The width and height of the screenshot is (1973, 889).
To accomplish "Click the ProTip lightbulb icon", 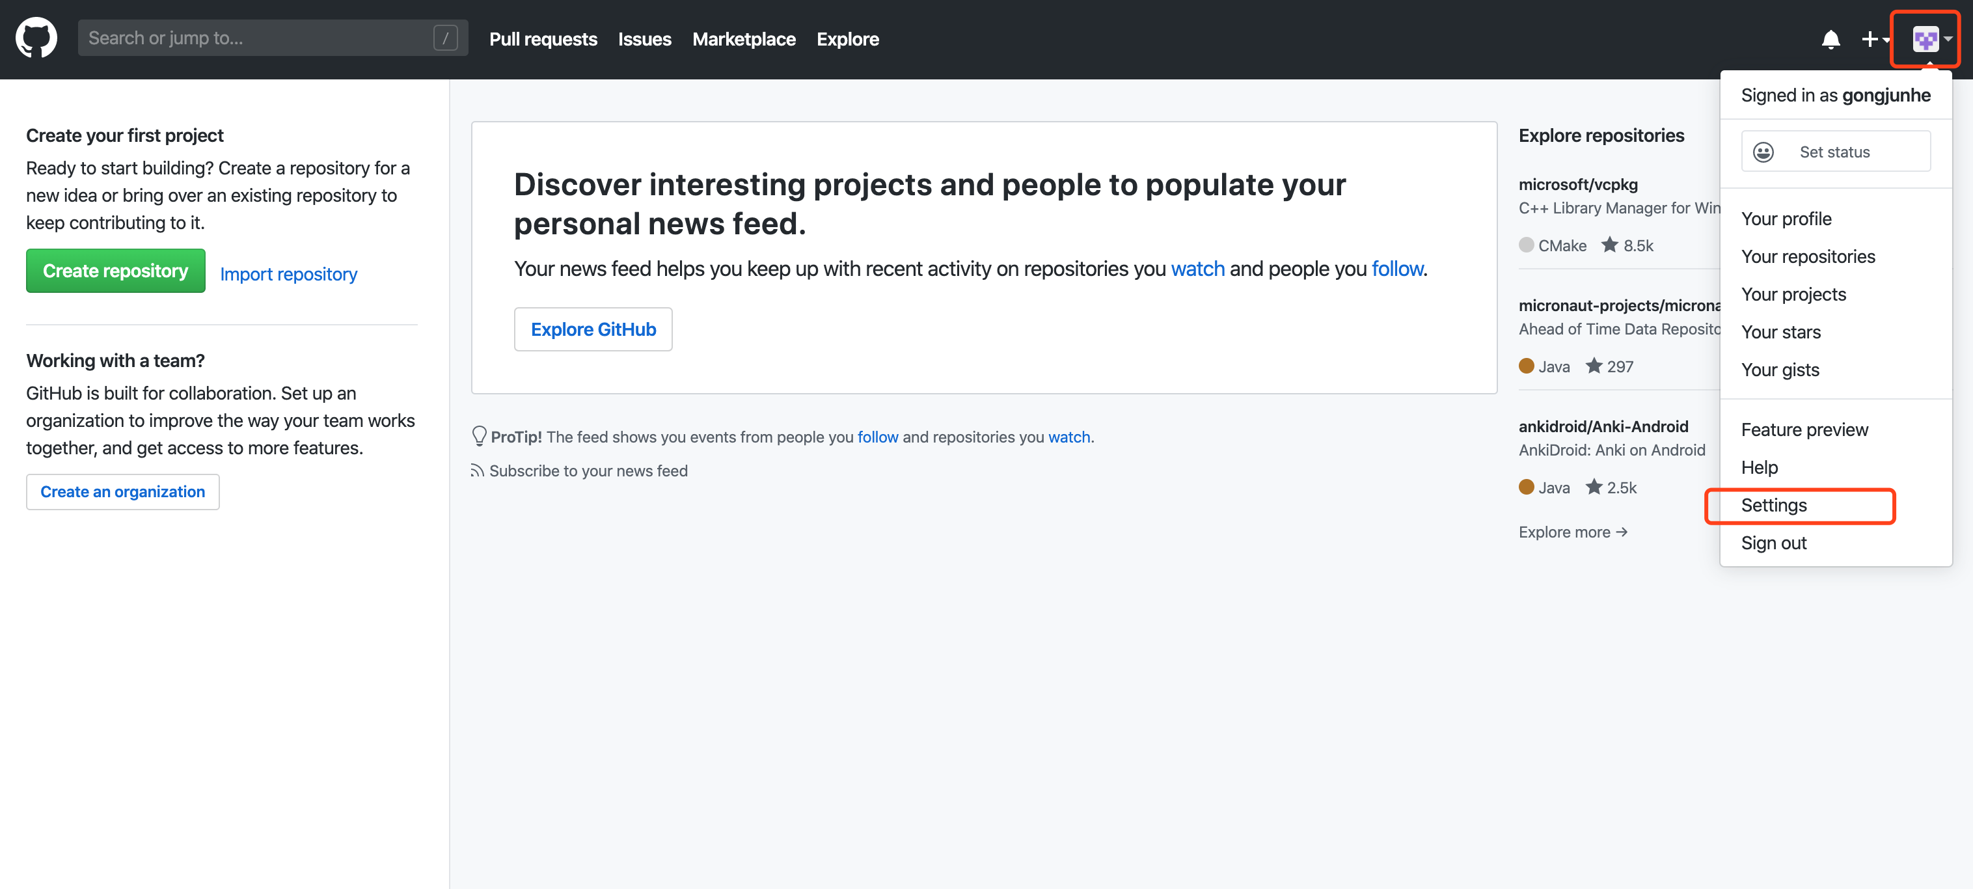I will [x=480, y=435].
